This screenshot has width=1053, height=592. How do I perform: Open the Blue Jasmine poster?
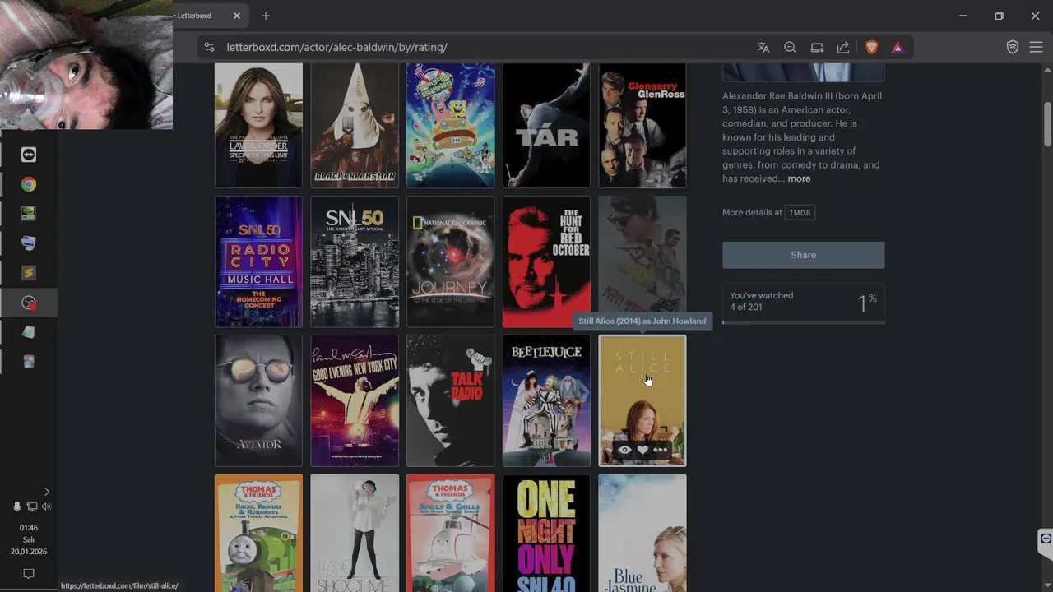[642, 533]
